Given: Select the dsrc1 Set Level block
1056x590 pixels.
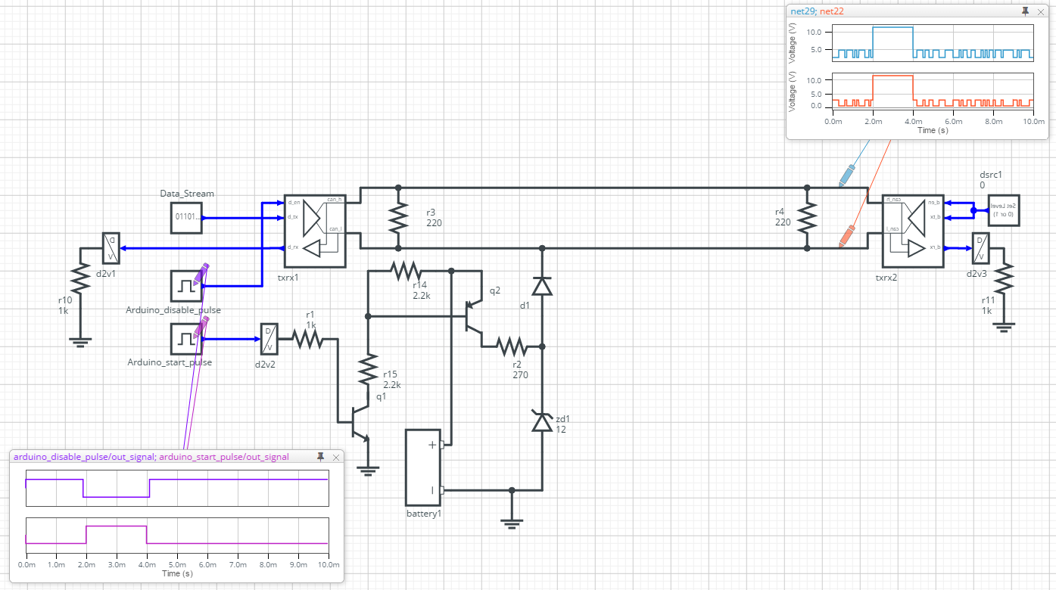Looking at the screenshot, I should pyautogui.click(x=1005, y=210).
